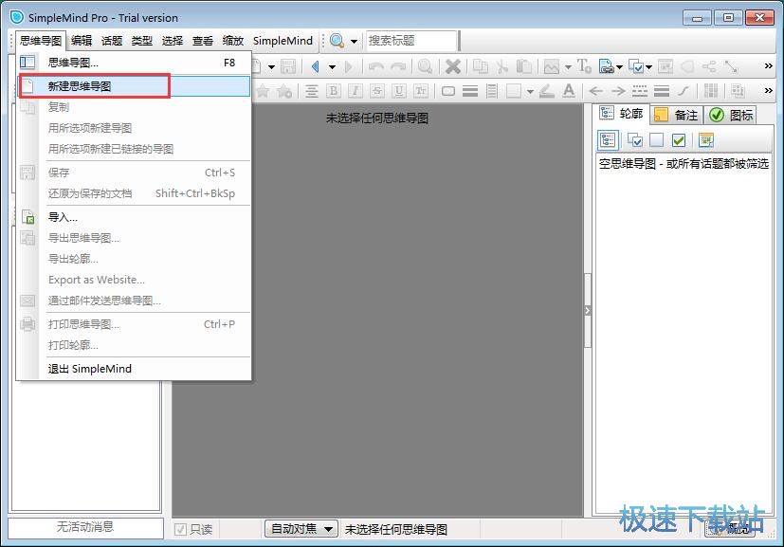Image resolution: width=784 pixels, height=547 pixels.
Task: Click the redo icon
Action: (x=398, y=66)
